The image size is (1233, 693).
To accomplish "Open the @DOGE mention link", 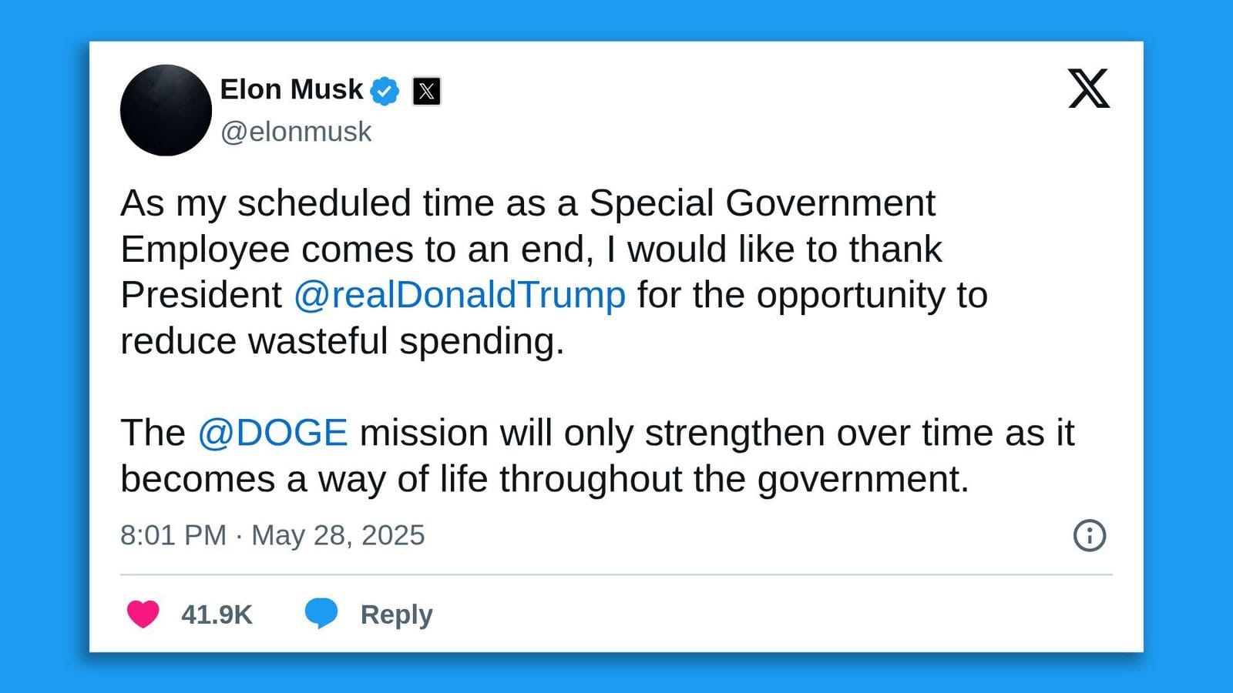I will tap(273, 433).
